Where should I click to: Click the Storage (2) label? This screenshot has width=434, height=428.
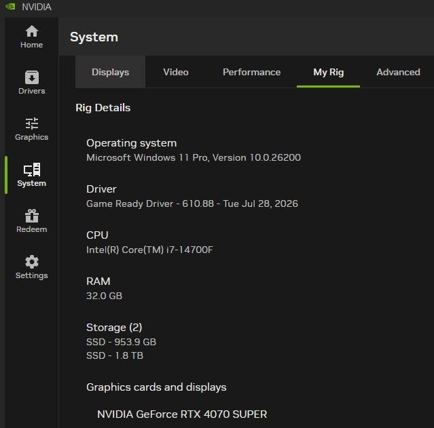pos(114,328)
